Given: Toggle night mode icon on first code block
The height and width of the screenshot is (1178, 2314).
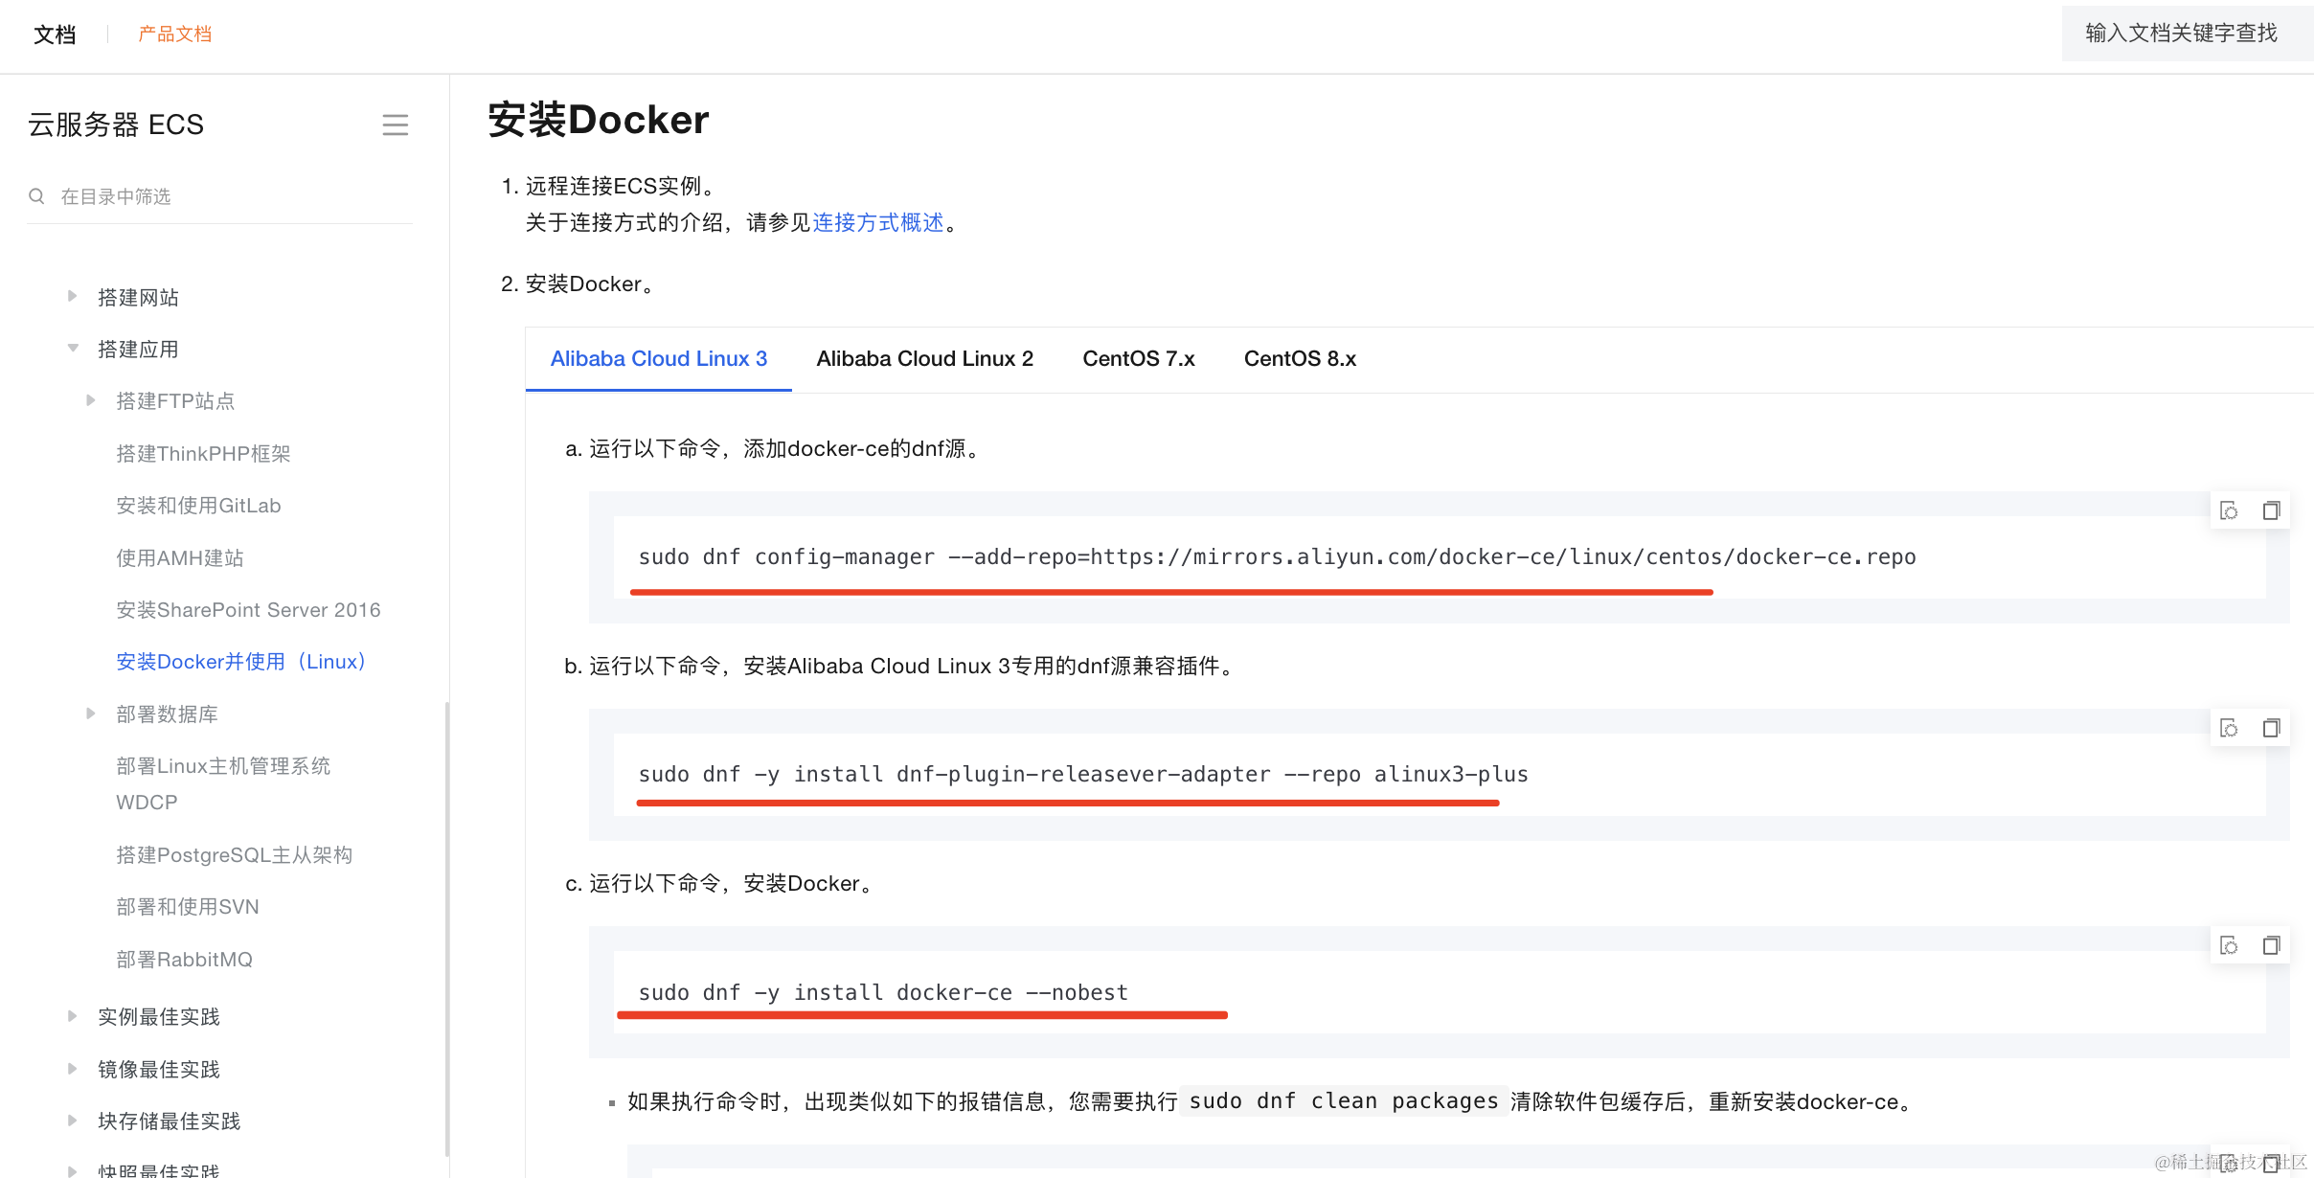Looking at the screenshot, I should point(2229,510).
